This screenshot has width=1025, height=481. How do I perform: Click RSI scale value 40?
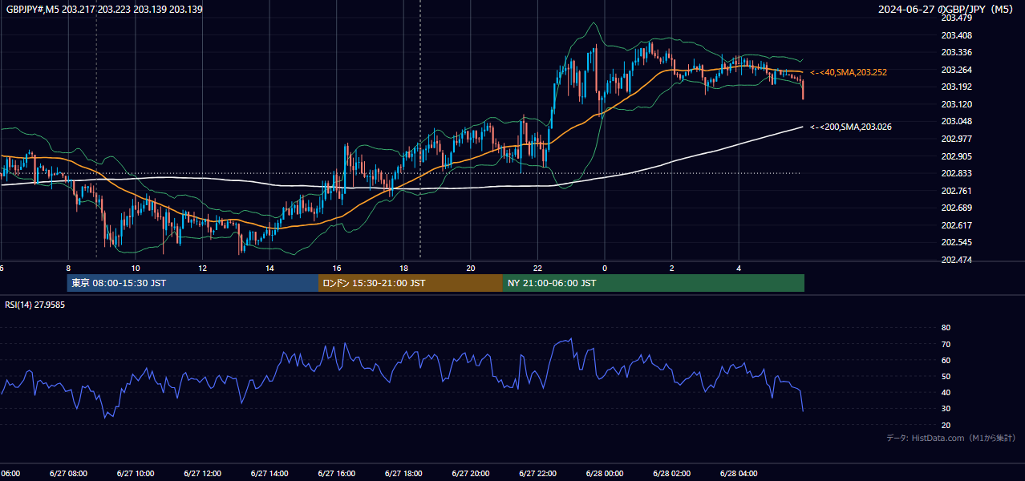tap(946, 392)
